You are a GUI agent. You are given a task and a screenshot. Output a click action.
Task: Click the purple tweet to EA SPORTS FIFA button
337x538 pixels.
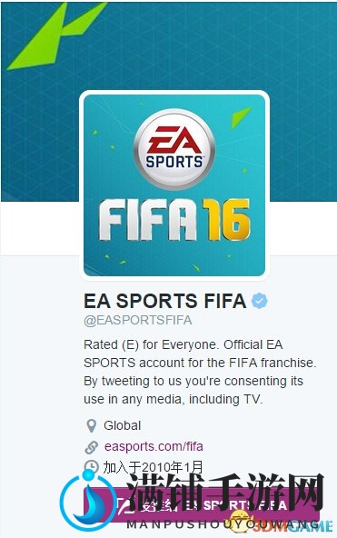point(202,504)
